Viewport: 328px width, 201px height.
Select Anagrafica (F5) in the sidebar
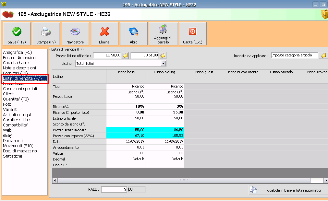pyautogui.click(x=18, y=52)
